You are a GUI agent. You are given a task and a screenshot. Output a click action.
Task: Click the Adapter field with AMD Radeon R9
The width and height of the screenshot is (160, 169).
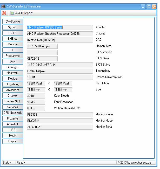tap(60, 27)
